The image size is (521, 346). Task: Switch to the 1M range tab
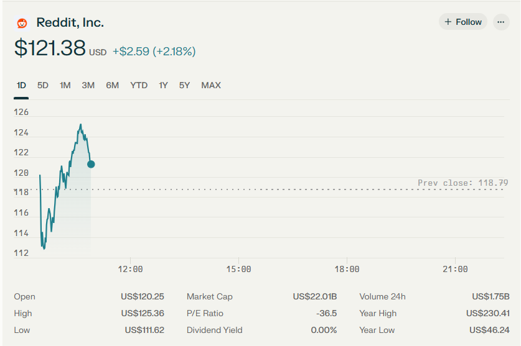(x=65, y=86)
